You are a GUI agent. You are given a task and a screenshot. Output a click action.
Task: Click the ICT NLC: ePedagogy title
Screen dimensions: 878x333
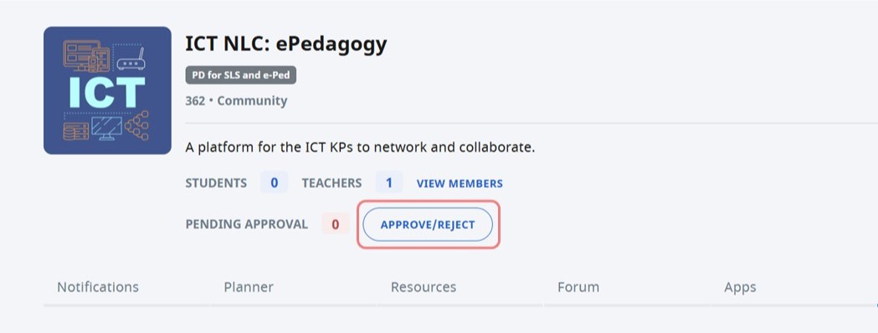click(x=286, y=44)
